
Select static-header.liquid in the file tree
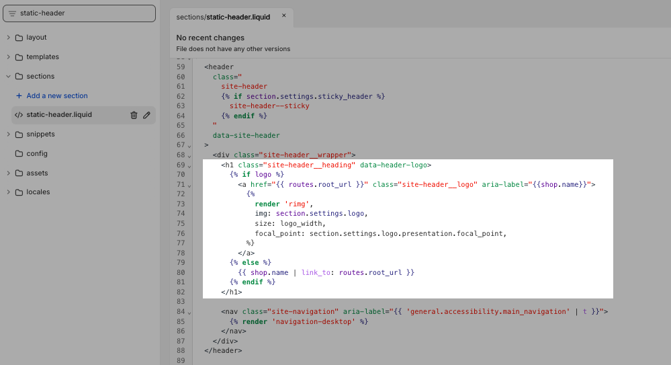tap(59, 115)
